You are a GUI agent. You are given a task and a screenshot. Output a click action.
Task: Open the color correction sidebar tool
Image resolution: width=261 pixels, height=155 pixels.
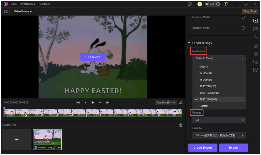point(255,29)
